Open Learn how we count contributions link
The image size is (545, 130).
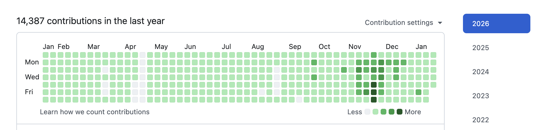pos(95,112)
